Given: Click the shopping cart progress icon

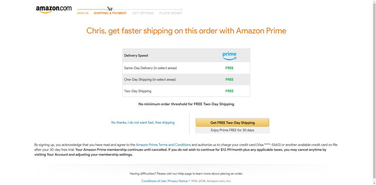Looking at the screenshot, I should pyautogui.click(x=110, y=9).
